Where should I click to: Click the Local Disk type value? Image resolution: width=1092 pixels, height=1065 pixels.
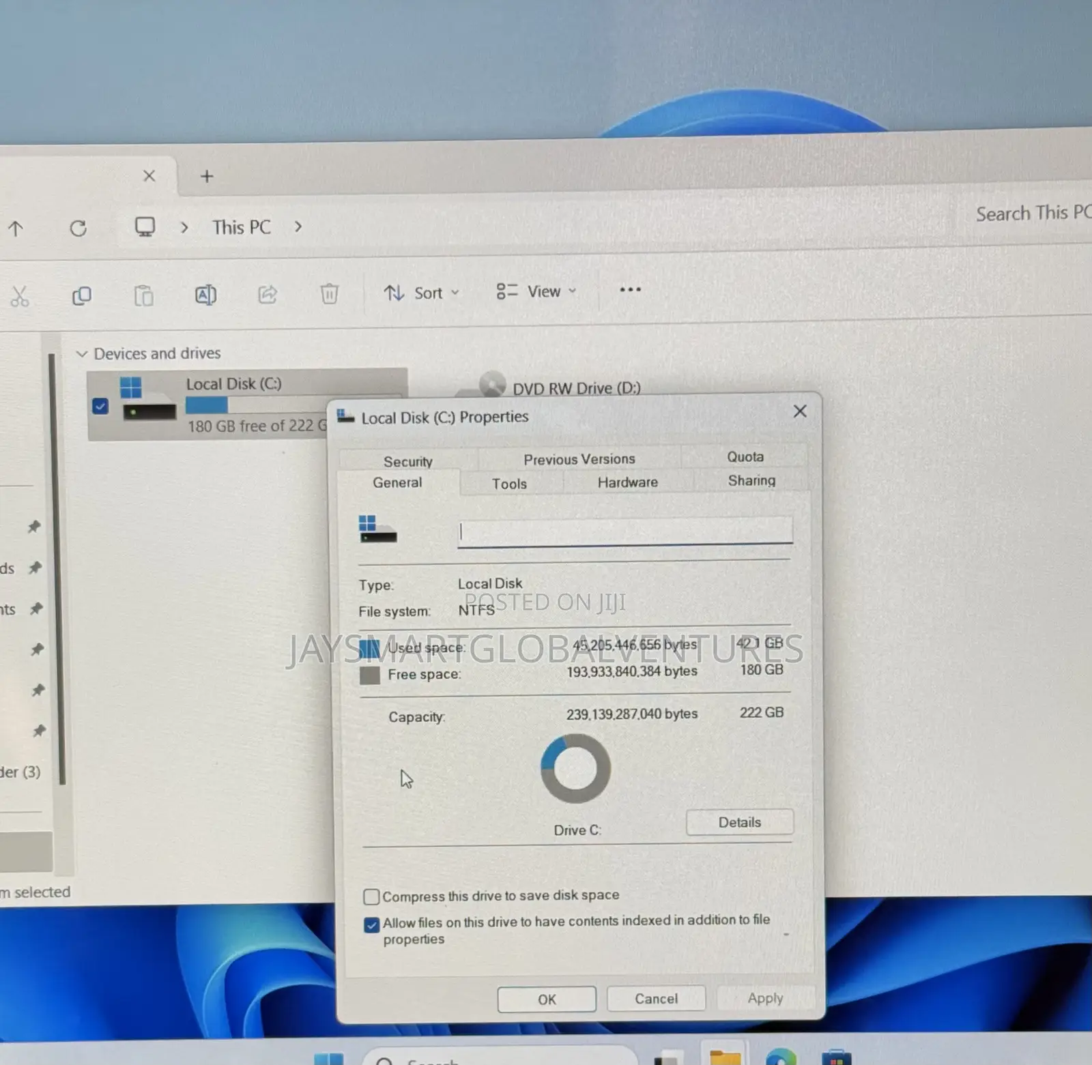(x=490, y=583)
